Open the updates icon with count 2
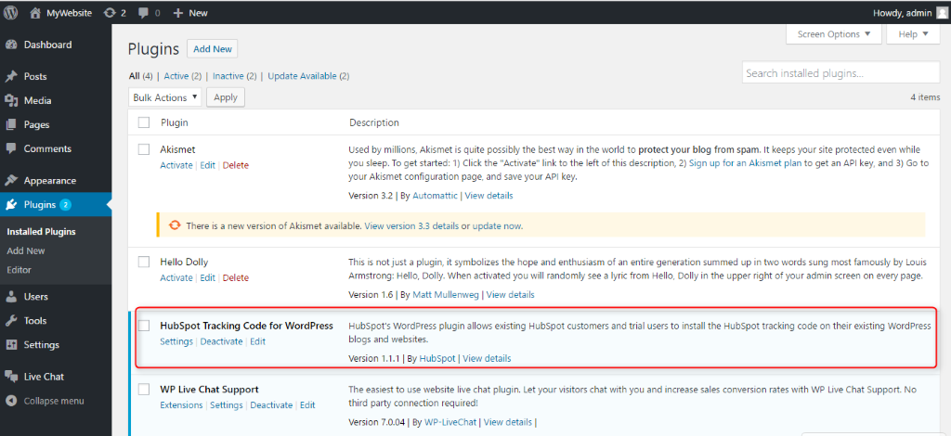 (110, 12)
